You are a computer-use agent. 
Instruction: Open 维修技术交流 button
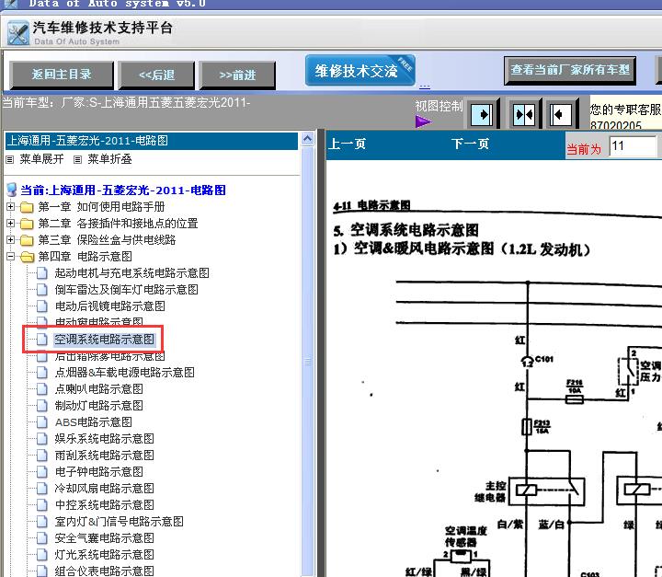[x=360, y=71]
